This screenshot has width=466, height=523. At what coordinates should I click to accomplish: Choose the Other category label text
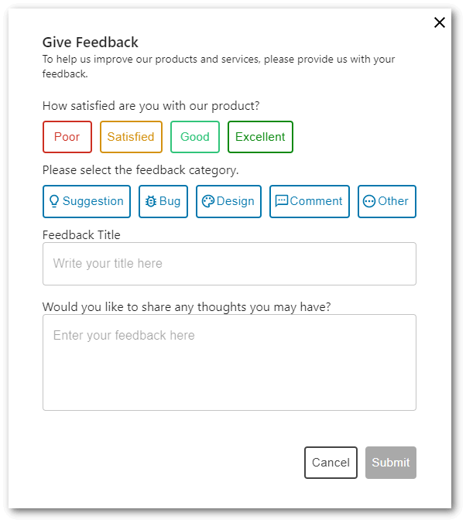point(393,201)
